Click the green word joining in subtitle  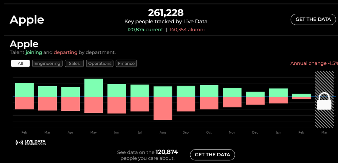point(33,53)
